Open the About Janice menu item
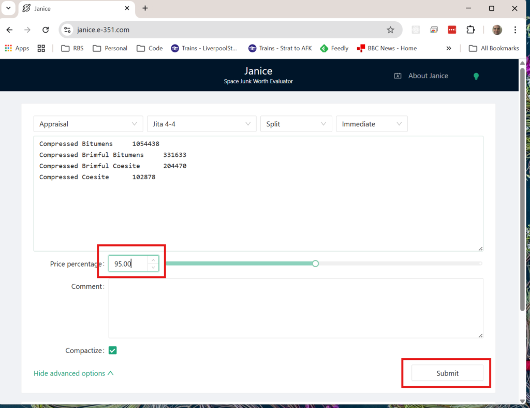The height and width of the screenshot is (408, 530). click(421, 76)
